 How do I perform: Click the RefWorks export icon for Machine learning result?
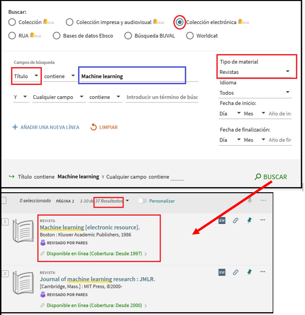pyautogui.click(x=222, y=221)
